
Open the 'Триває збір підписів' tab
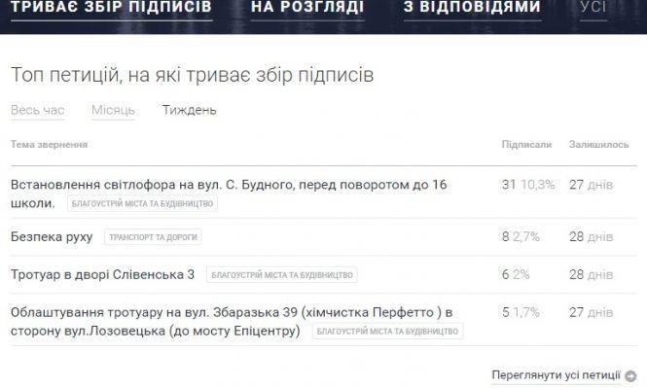tap(112, 7)
